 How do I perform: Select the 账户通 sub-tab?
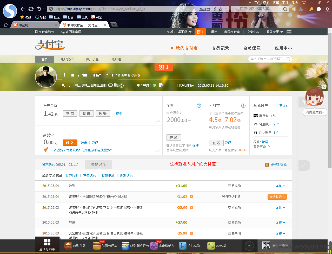click(x=116, y=59)
